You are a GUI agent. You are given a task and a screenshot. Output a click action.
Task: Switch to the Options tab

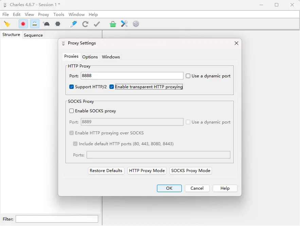(90, 57)
